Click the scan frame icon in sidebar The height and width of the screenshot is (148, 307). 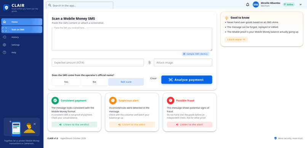(x=5, y=30)
